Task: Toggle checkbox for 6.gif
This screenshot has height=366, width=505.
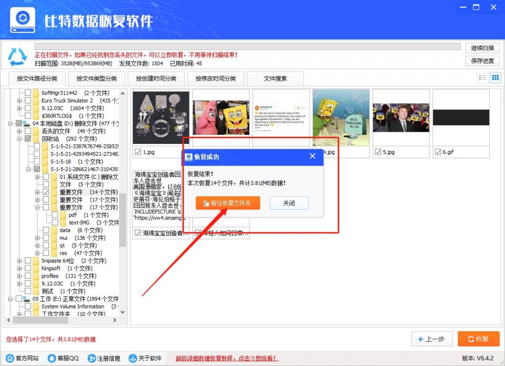Action: pyautogui.click(x=438, y=152)
